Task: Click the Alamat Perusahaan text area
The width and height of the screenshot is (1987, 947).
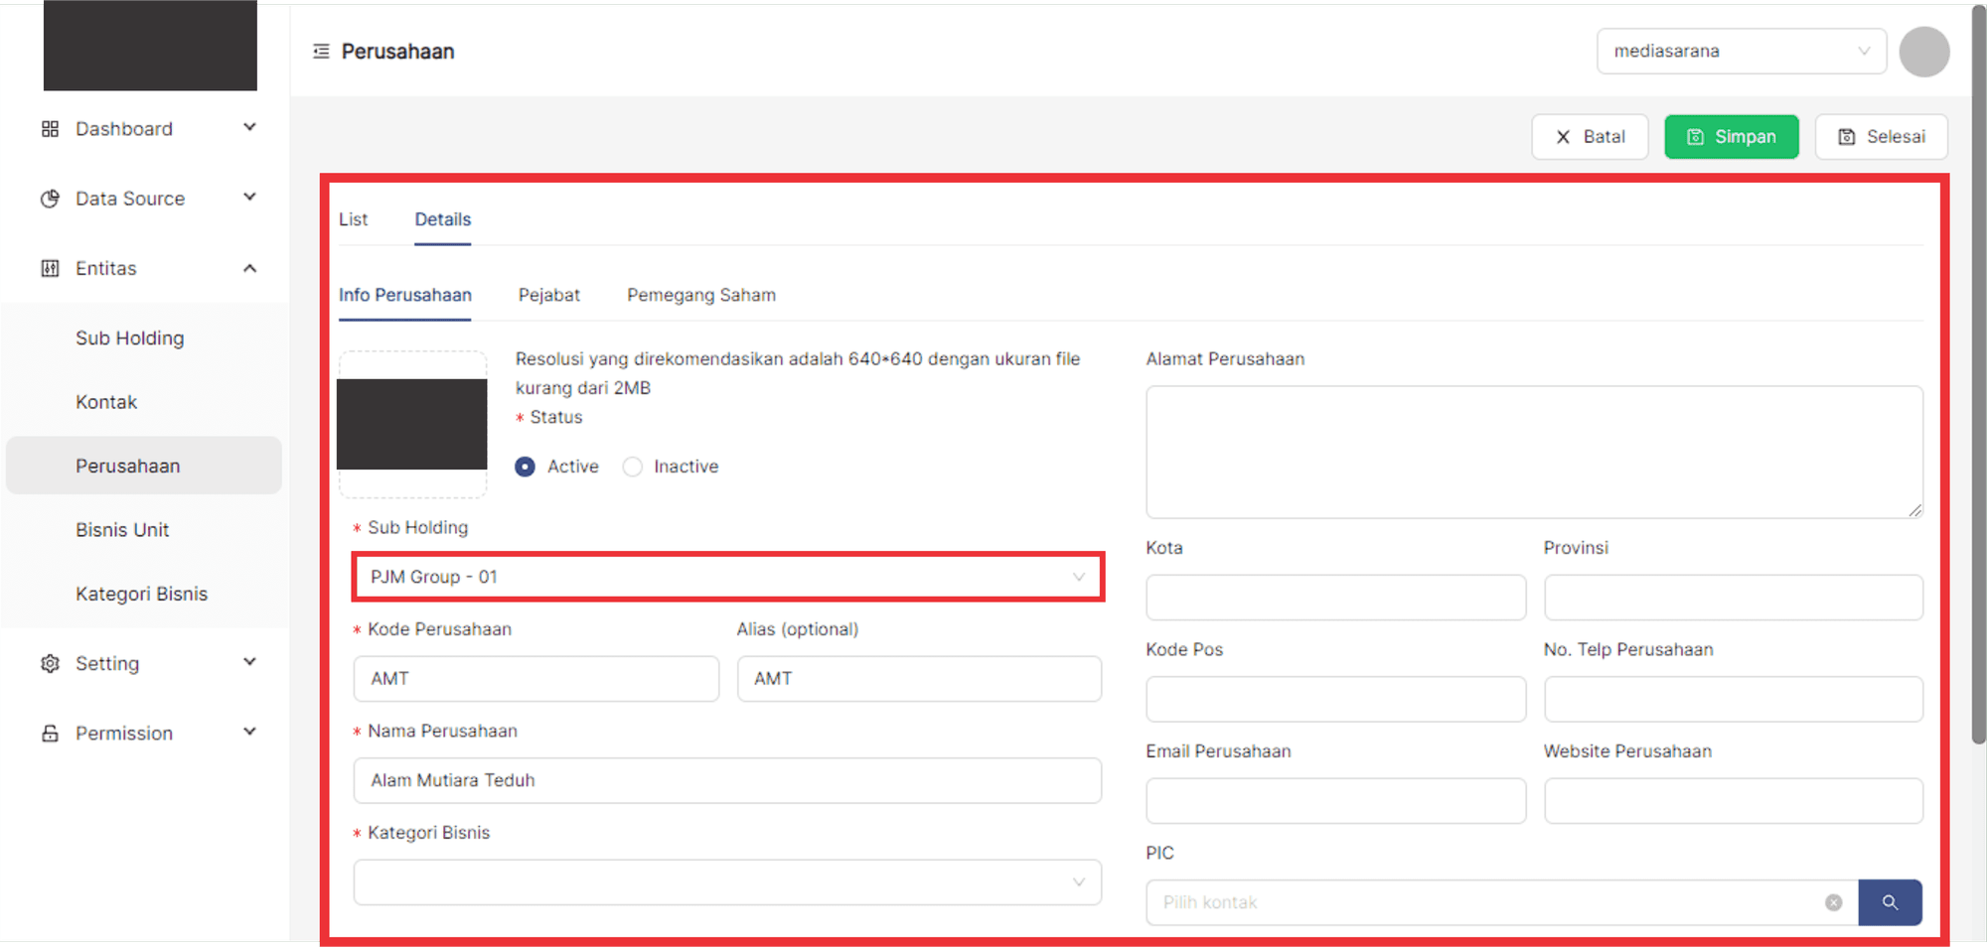Action: click(x=1533, y=452)
